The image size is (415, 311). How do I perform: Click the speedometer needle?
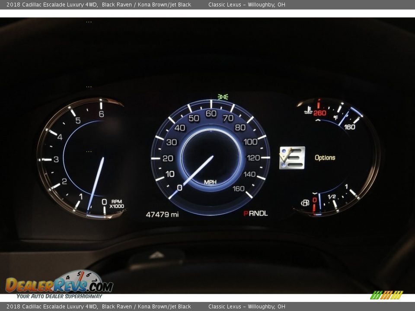tap(191, 177)
